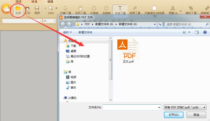Switch to the Read (阅读) tab
This screenshot has height=121, width=210.
[18, 2]
